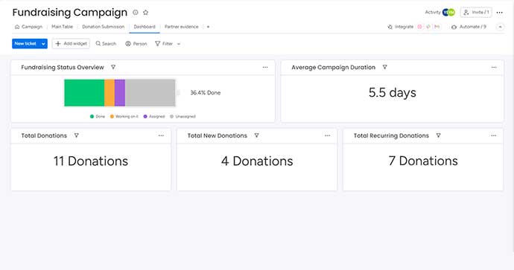Image resolution: width=514 pixels, height=270 pixels.
Task: Click the purple Assigned bar segment
Action: point(120,93)
